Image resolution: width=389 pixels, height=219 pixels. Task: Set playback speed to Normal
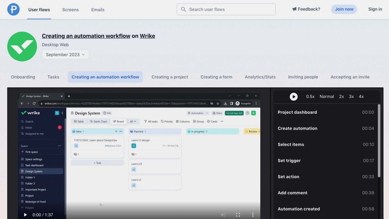[327, 97]
